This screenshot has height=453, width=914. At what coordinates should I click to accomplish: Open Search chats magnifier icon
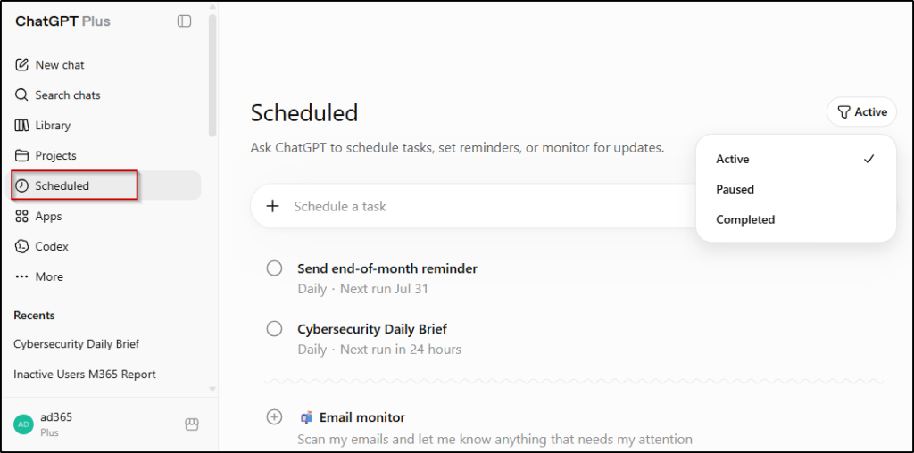click(21, 95)
